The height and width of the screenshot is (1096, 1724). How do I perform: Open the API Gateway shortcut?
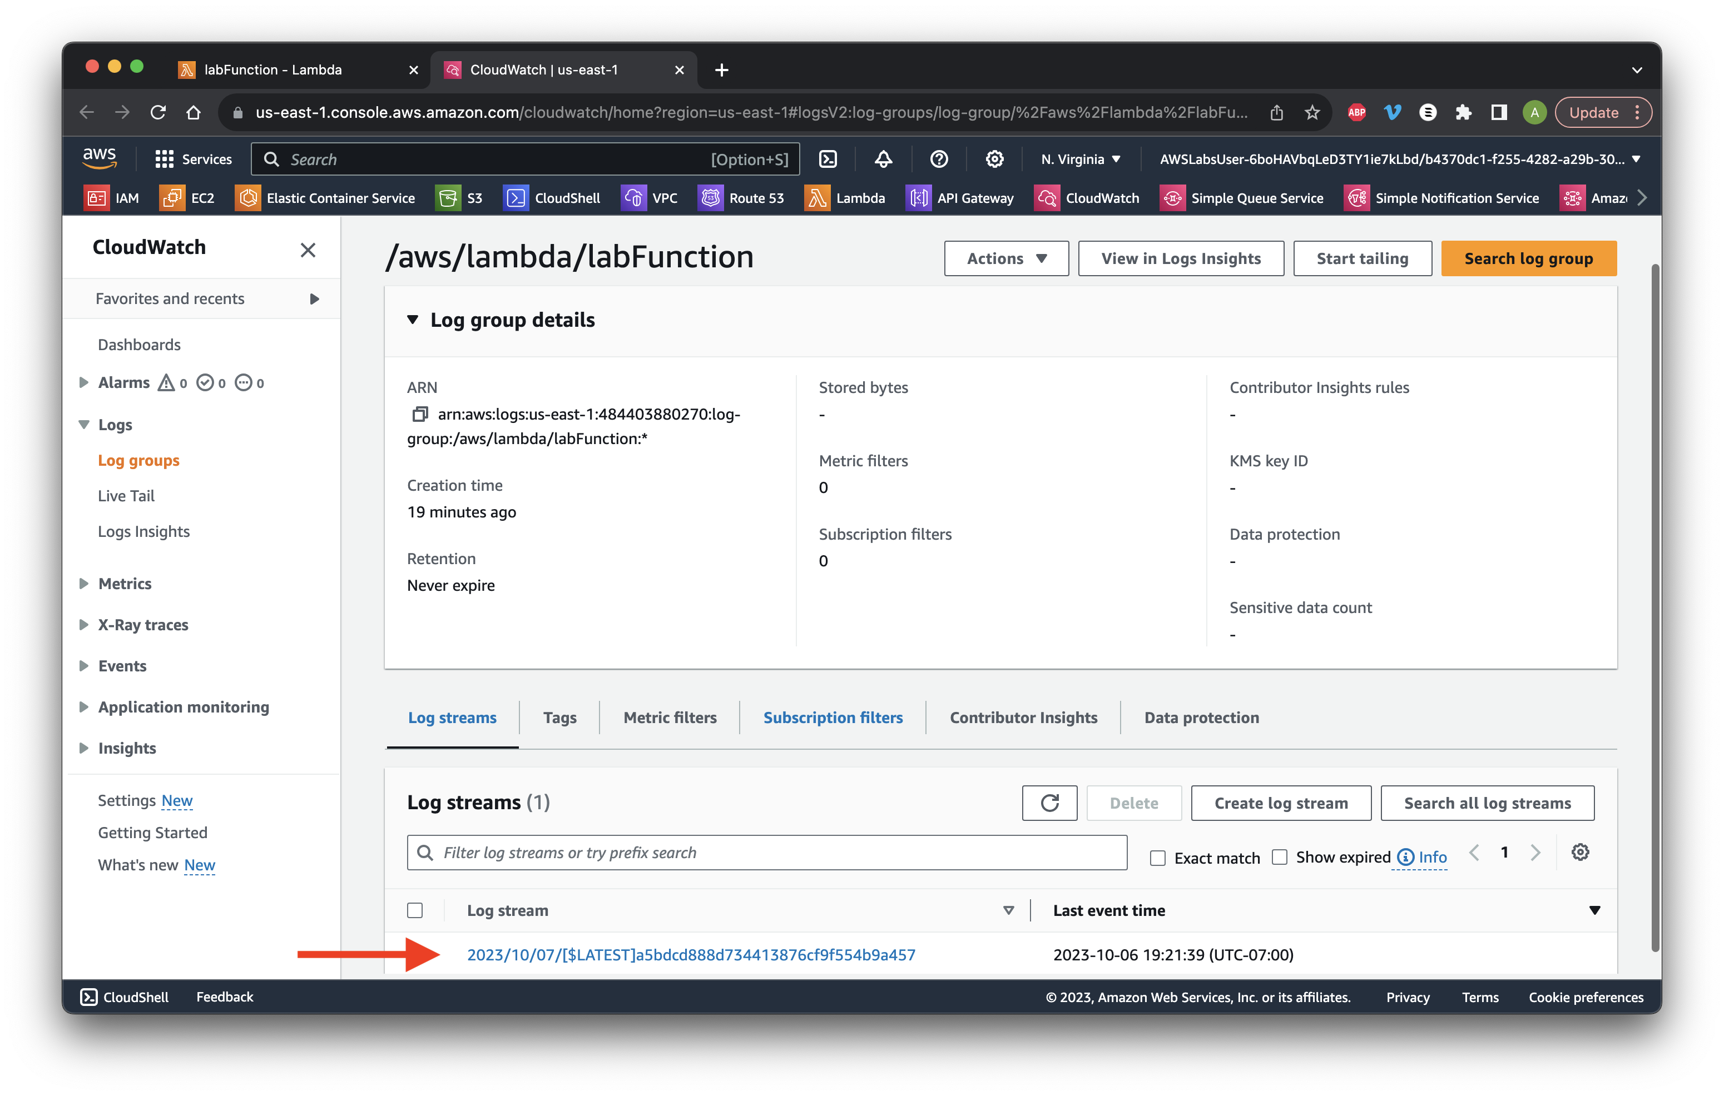[960, 198]
